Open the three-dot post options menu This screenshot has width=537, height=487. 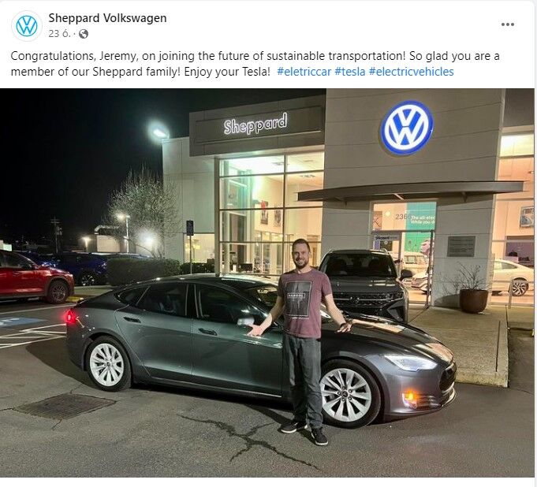tap(507, 24)
